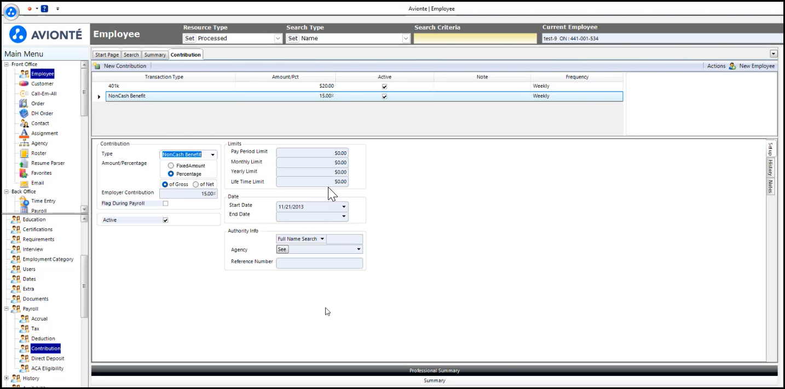Collapse the Front Office tree node

pyautogui.click(x=7, y=64)
